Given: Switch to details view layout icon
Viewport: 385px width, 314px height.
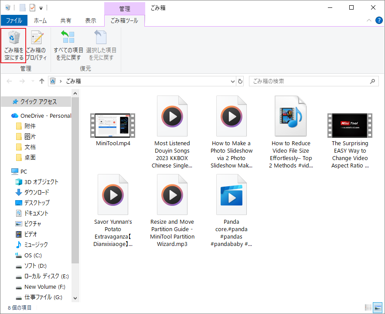Looking at the screenshot, I should pos(368,307).
